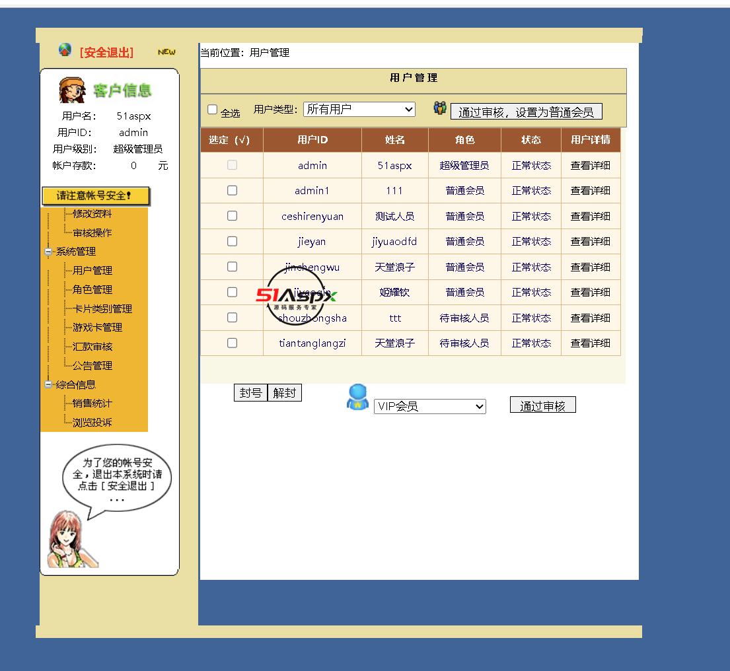
Task: Click the 封号 ban button
Action: (x=250, y=393)
